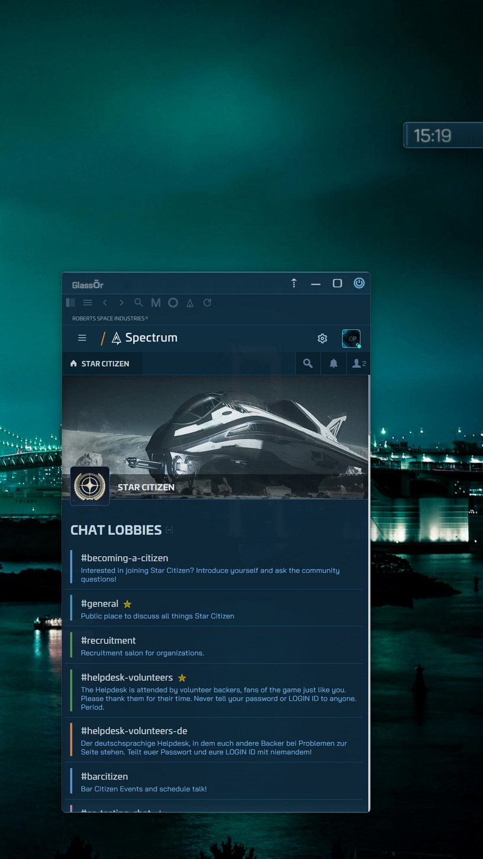Viewport: 483px width, 859px height.
Task: Click the M icon in GlassOr toolbar
Action: coord(156,303)
